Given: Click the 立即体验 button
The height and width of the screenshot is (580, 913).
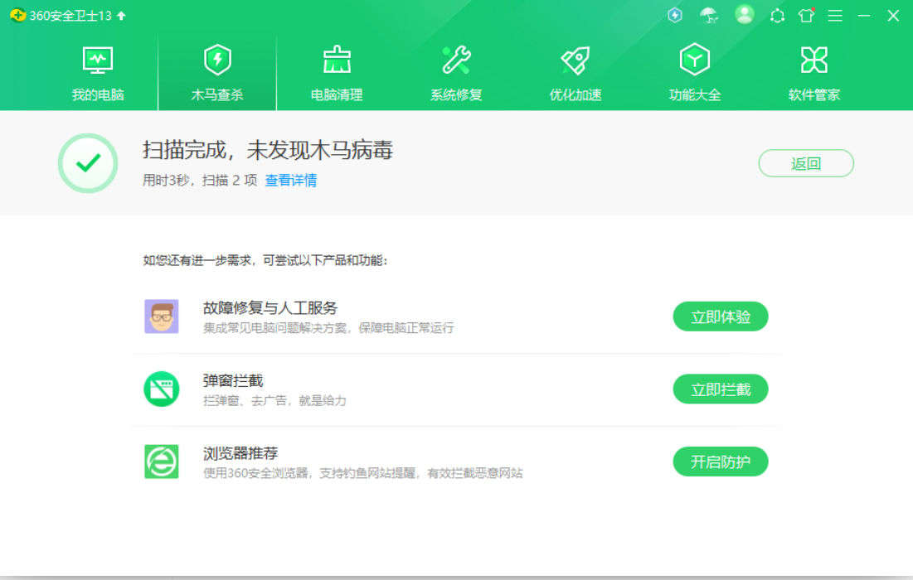Looking at the screenshot, I should 720,317.
